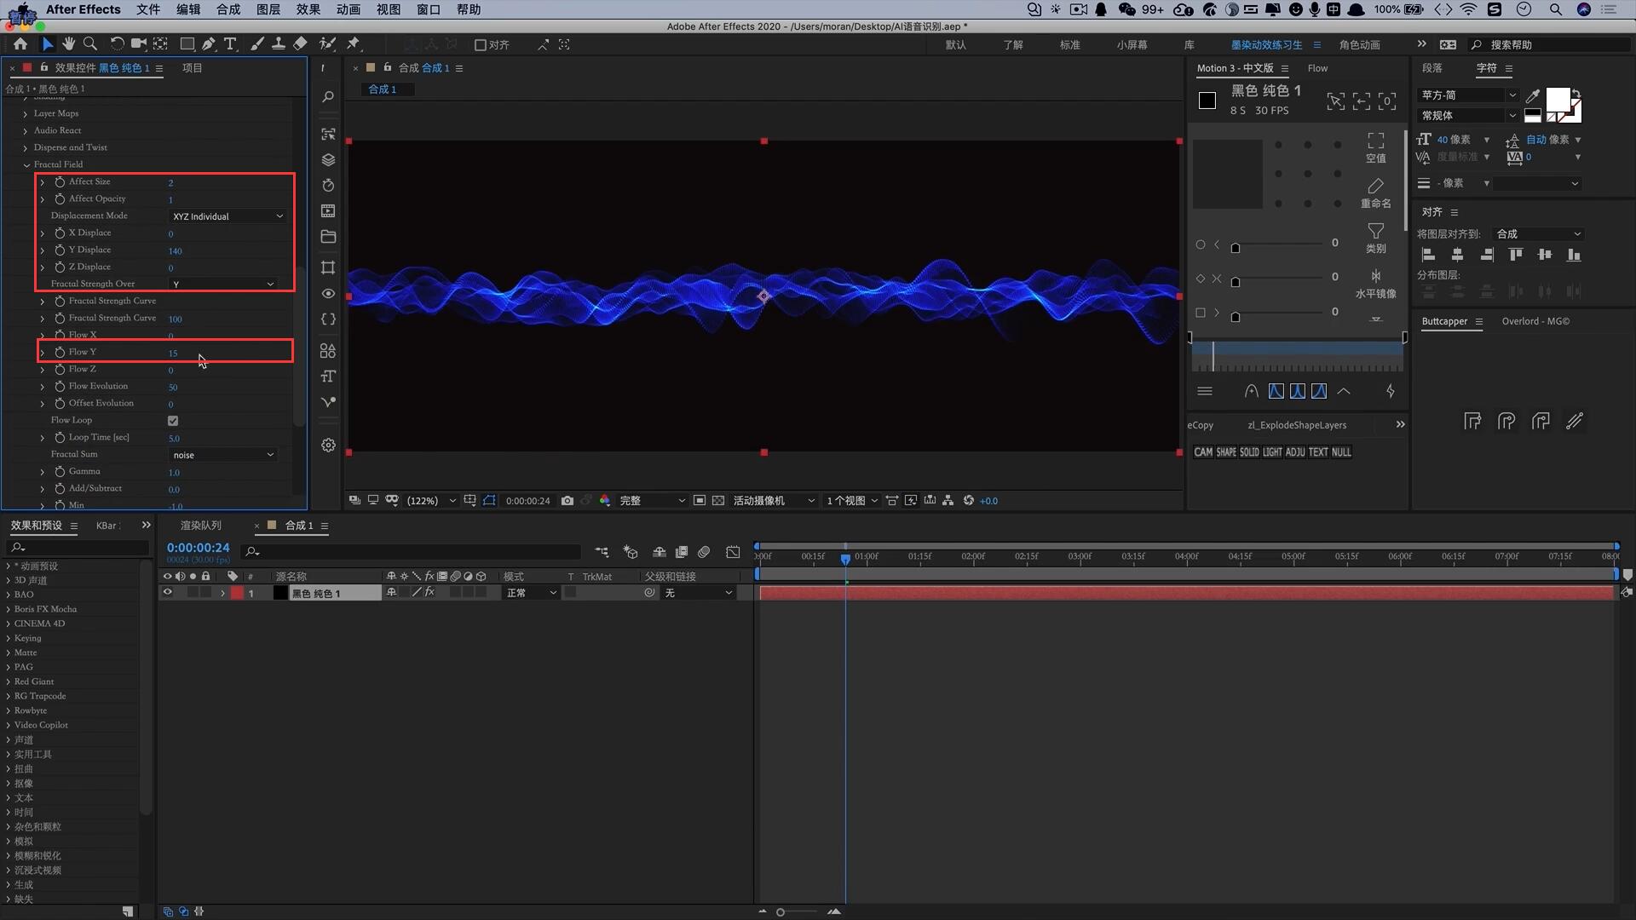The height and width of the screenshot is (920, 1636).
Task: Align layers to left edge icon
Action: (1429, 255)
